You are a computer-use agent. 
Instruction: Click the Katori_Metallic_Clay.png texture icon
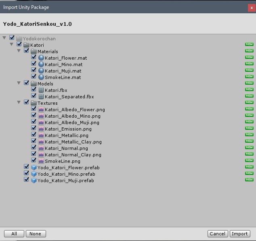pos(41,142)
